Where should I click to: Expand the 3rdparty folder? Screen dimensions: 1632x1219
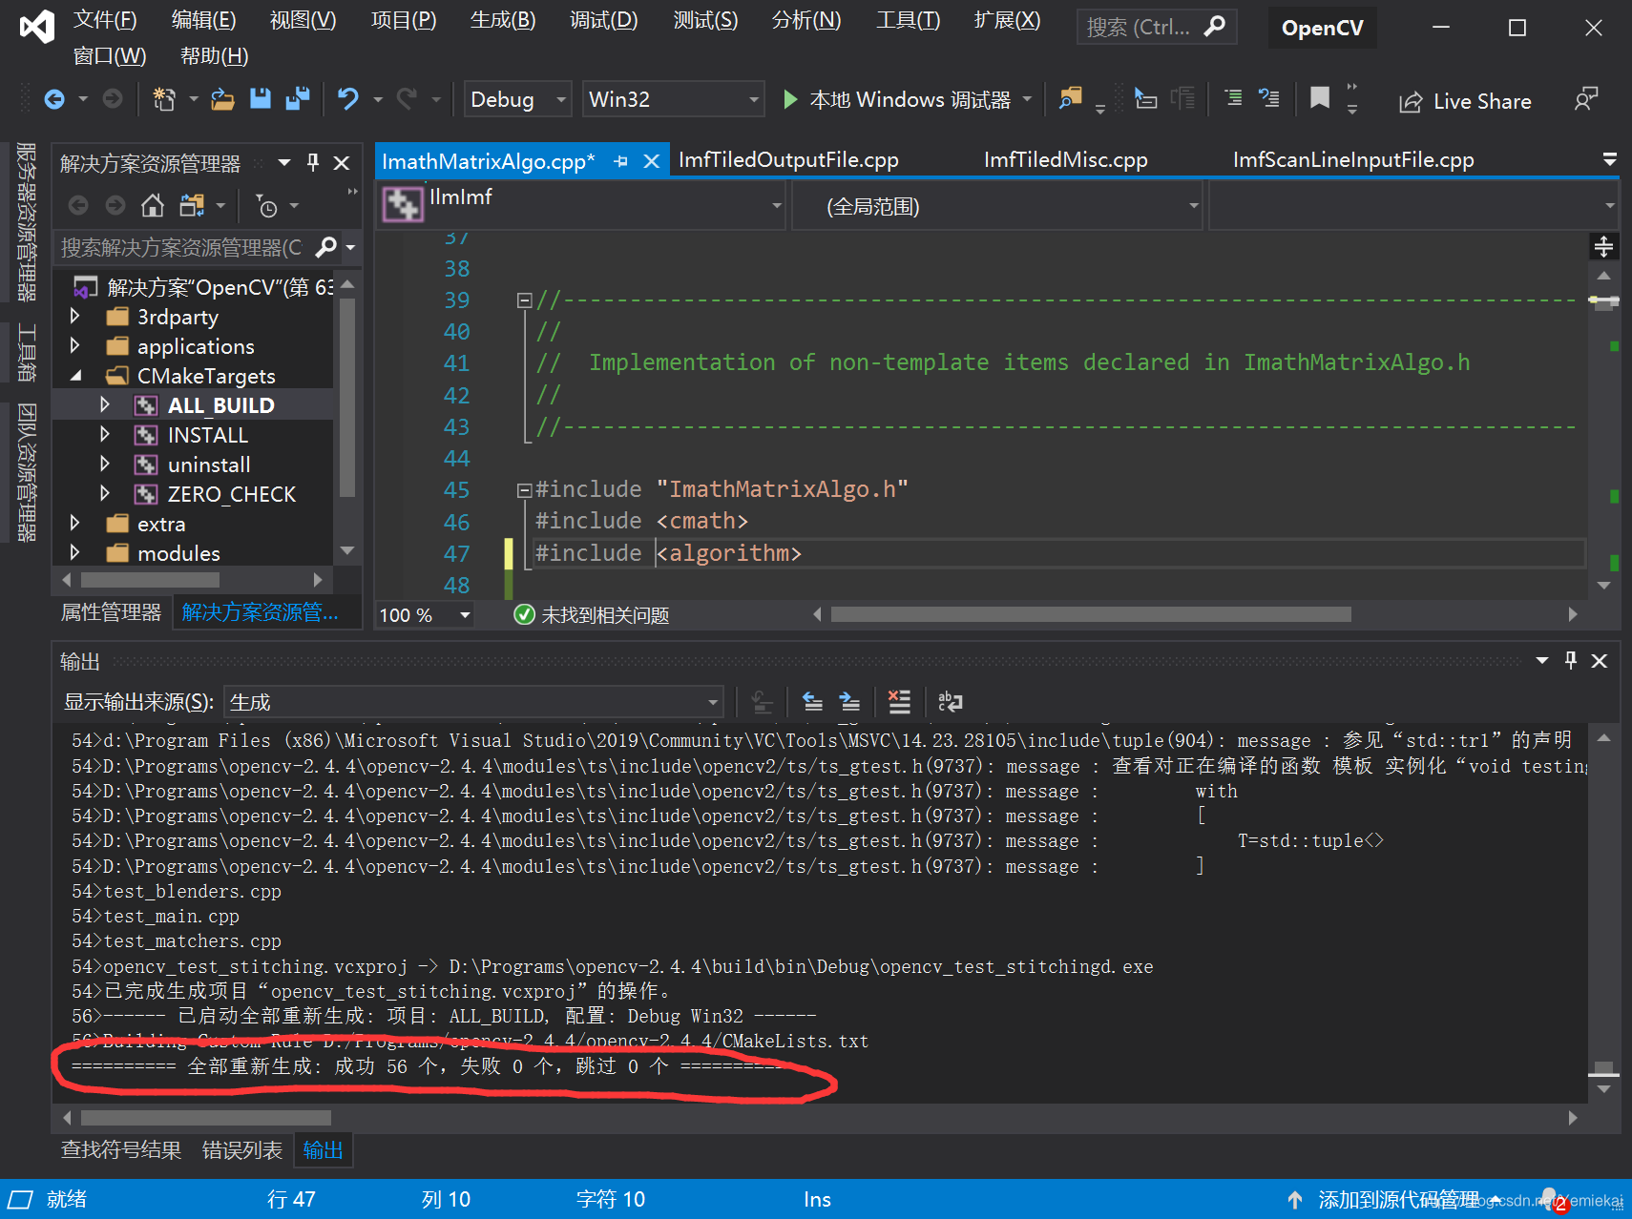(75, 316)
